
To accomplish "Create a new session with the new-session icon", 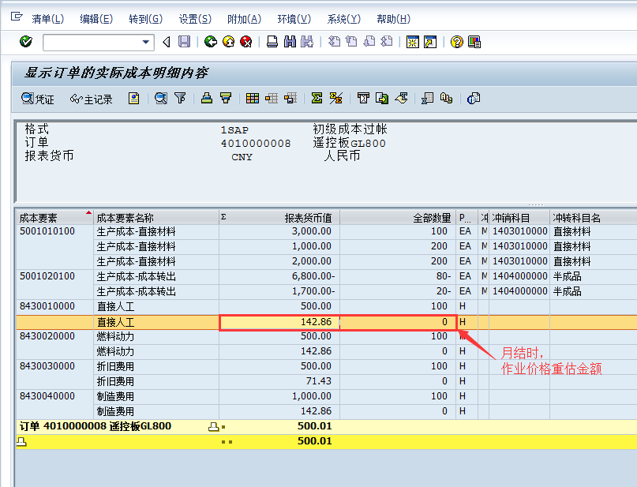I will coord(412,43).
